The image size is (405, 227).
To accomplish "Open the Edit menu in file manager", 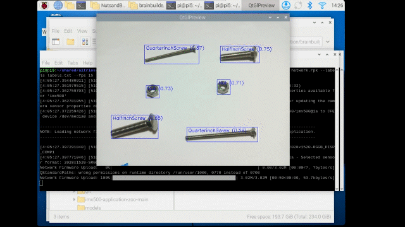I will pyautogui.click(x=68, y=31).
